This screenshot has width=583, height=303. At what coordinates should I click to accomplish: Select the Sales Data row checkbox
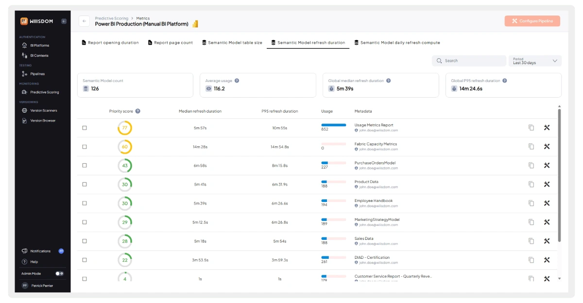(x=85, y=241)
